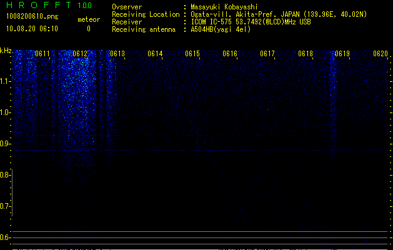The image size is (393, 250).
Task: Click the 0.7 kHz axis label
Action: [4, 206]
